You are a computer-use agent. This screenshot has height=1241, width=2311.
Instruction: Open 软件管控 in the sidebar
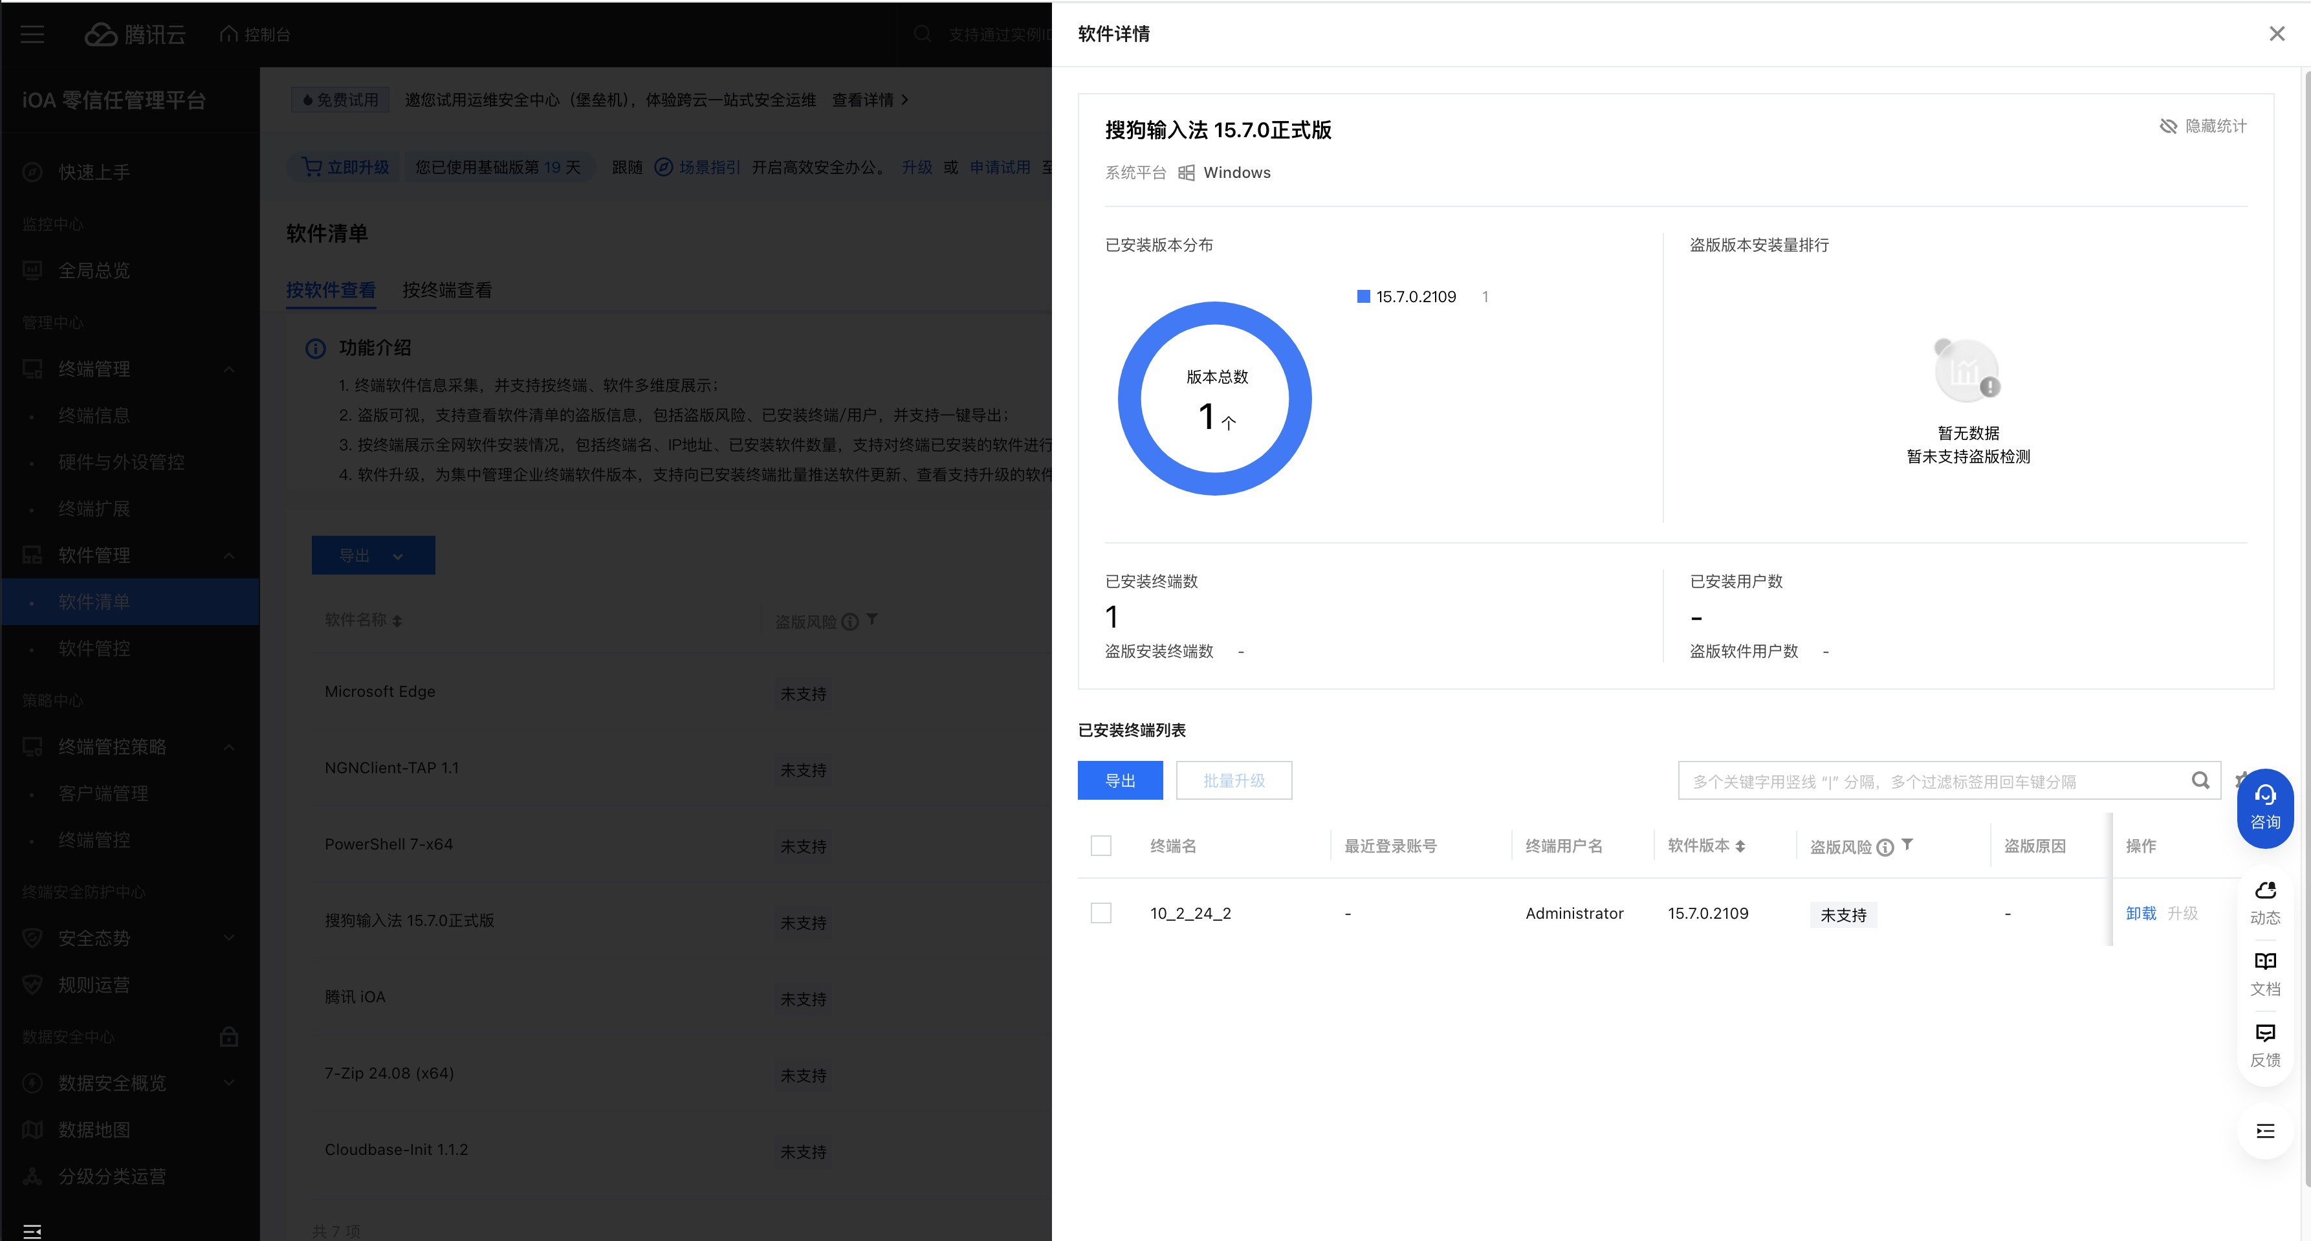pyautogui.click(x=94, y=648)
